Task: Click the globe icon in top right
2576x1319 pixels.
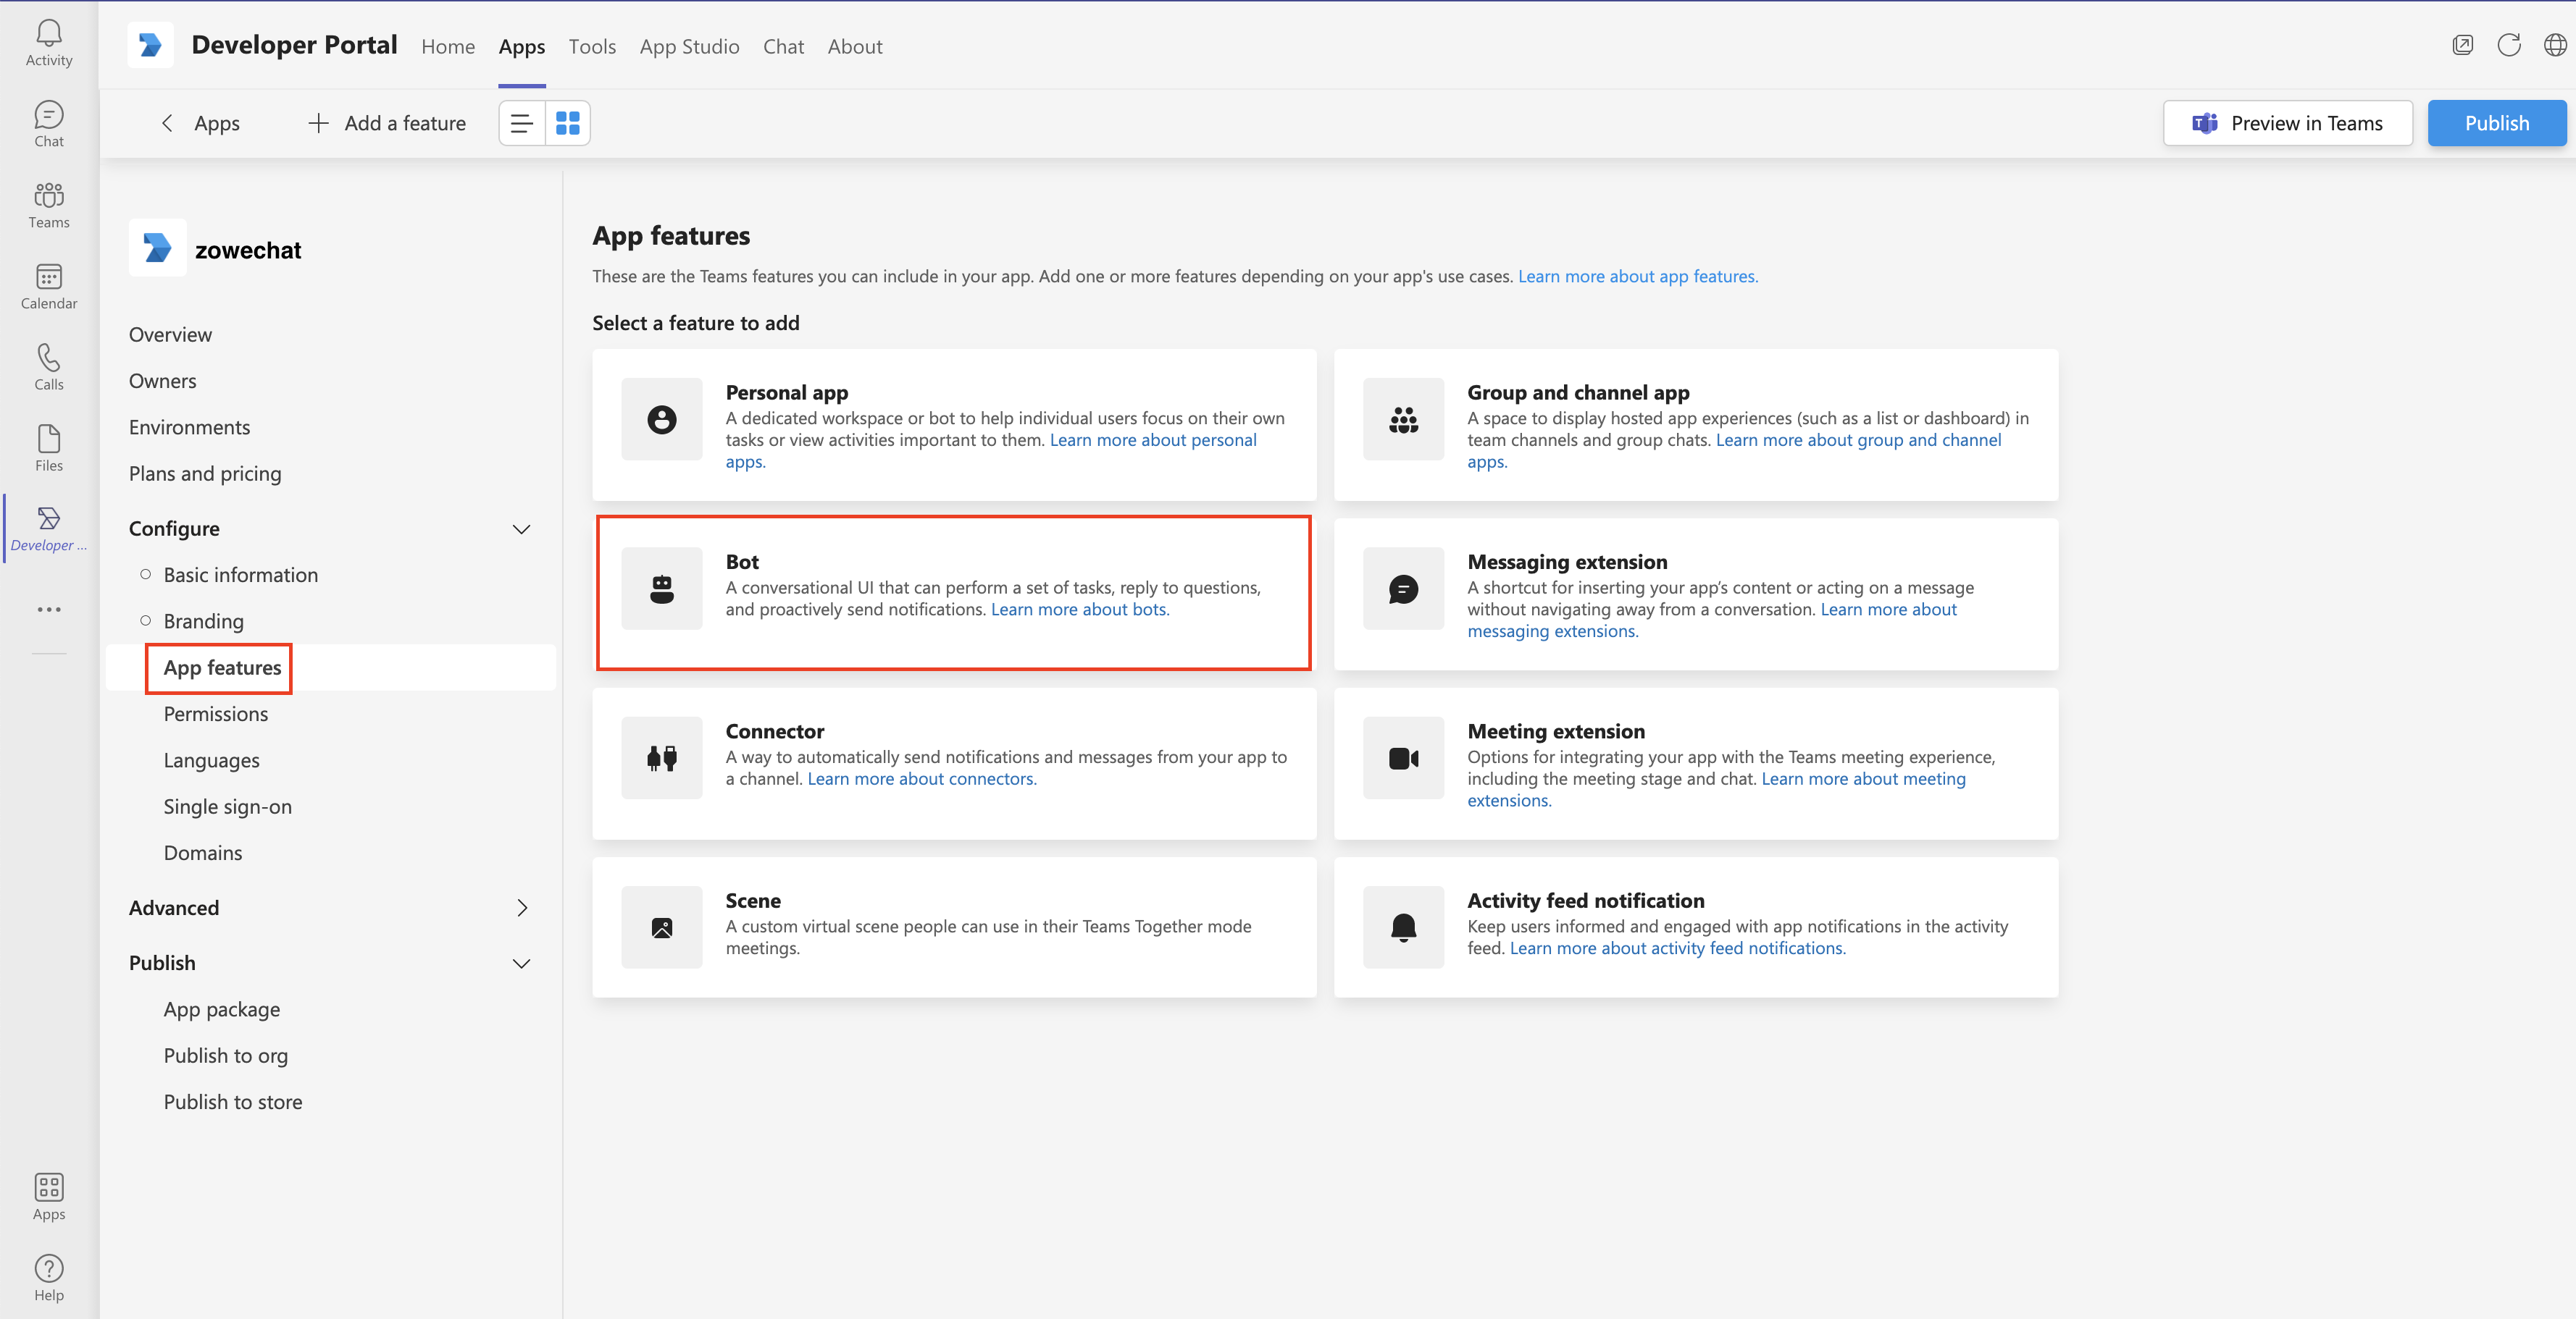Action: coord(2556,44)
